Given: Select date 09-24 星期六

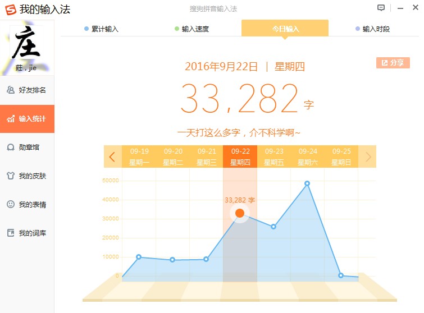Looking at the screenshot, I should 307,156.
